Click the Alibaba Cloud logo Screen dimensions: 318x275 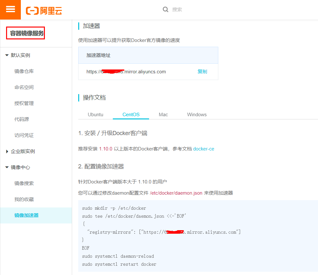click(44, 11)
